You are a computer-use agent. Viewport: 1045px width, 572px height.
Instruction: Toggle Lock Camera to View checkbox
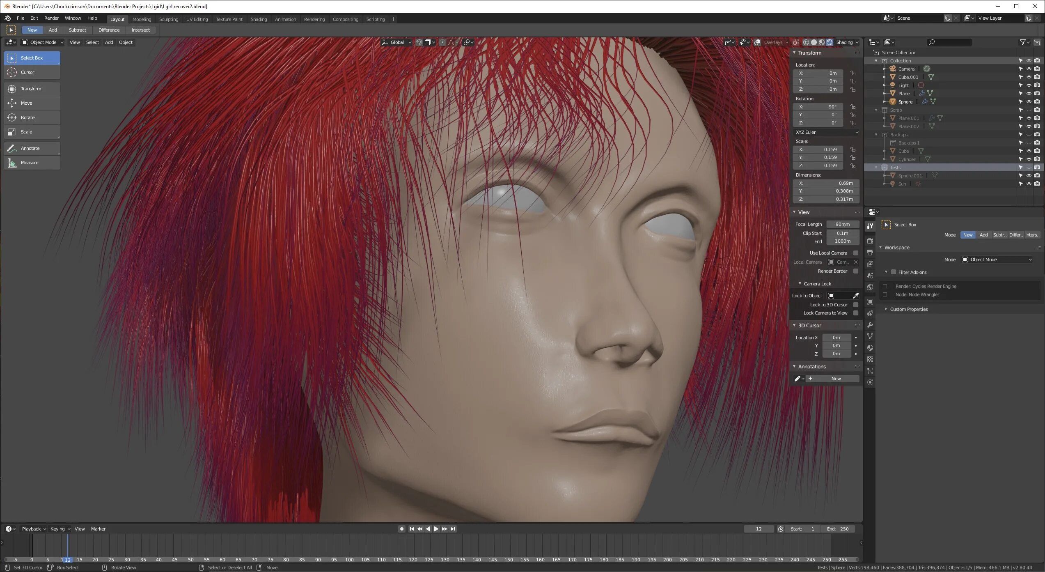[855, 313]
